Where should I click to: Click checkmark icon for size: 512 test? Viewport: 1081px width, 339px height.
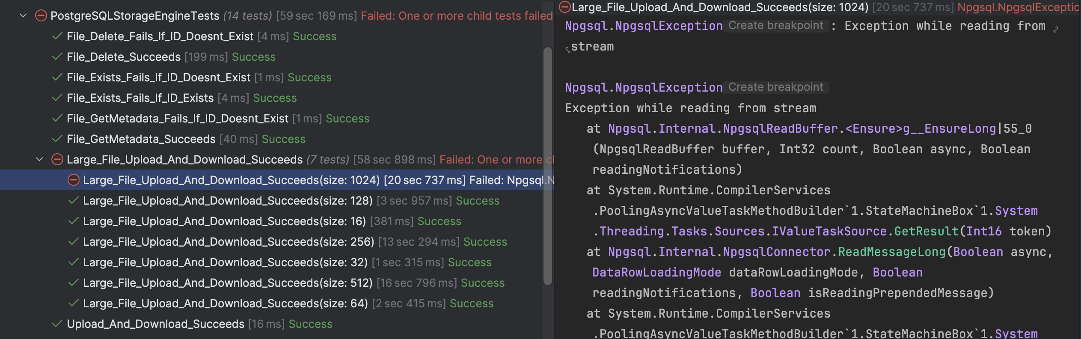(73, 283)
